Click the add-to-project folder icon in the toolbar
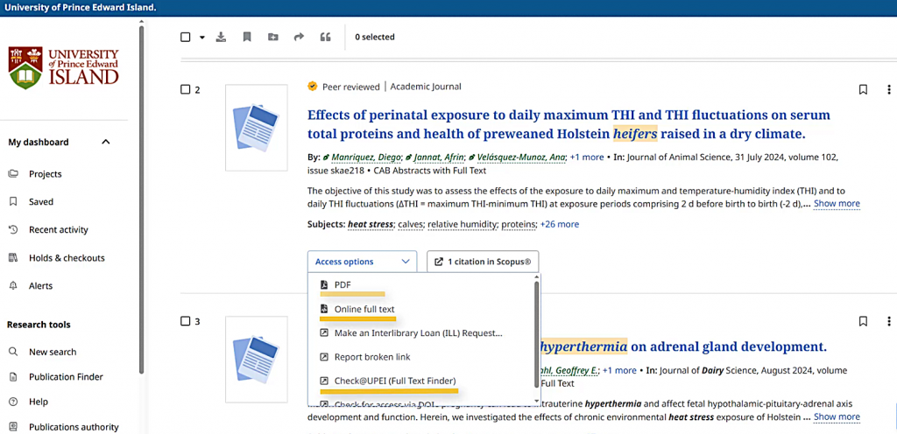897x434 pixels. click(x=273, y=37)
